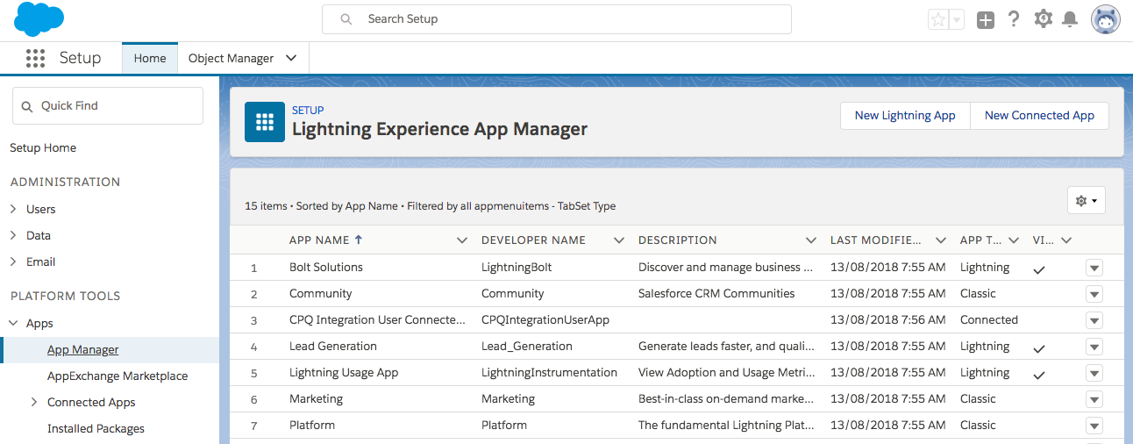1133x444 pixels.
Task: Expand the Object Manager tab chevron
Action: coord(291,58)
